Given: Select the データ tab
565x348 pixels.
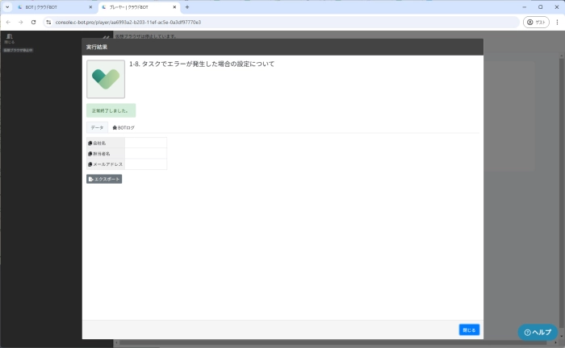Looking at the screenshot, I should click(97, 127).
